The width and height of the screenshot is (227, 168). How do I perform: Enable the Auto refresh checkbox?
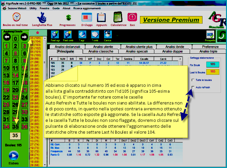pyautogui.click(x=193, y=87)
